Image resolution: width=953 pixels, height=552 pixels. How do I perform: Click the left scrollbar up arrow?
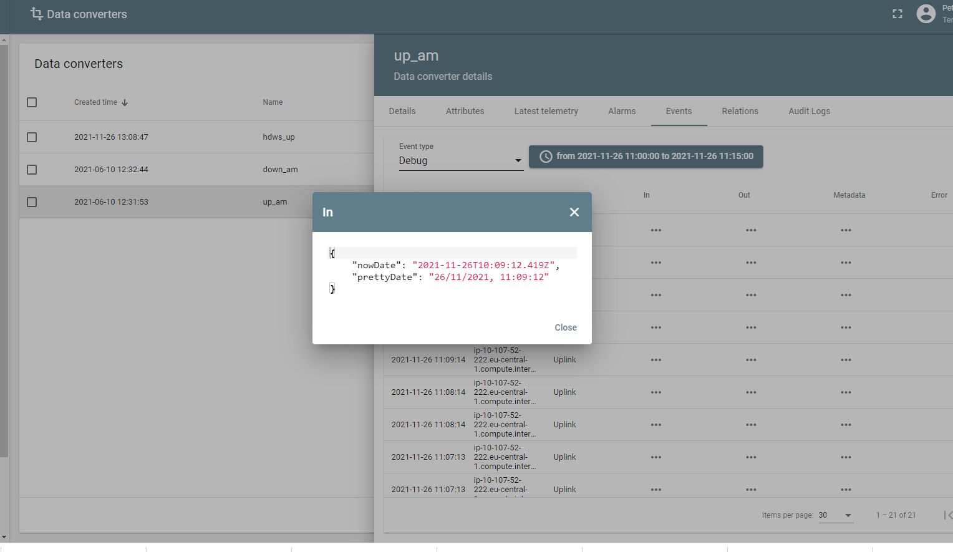[4, 39]
